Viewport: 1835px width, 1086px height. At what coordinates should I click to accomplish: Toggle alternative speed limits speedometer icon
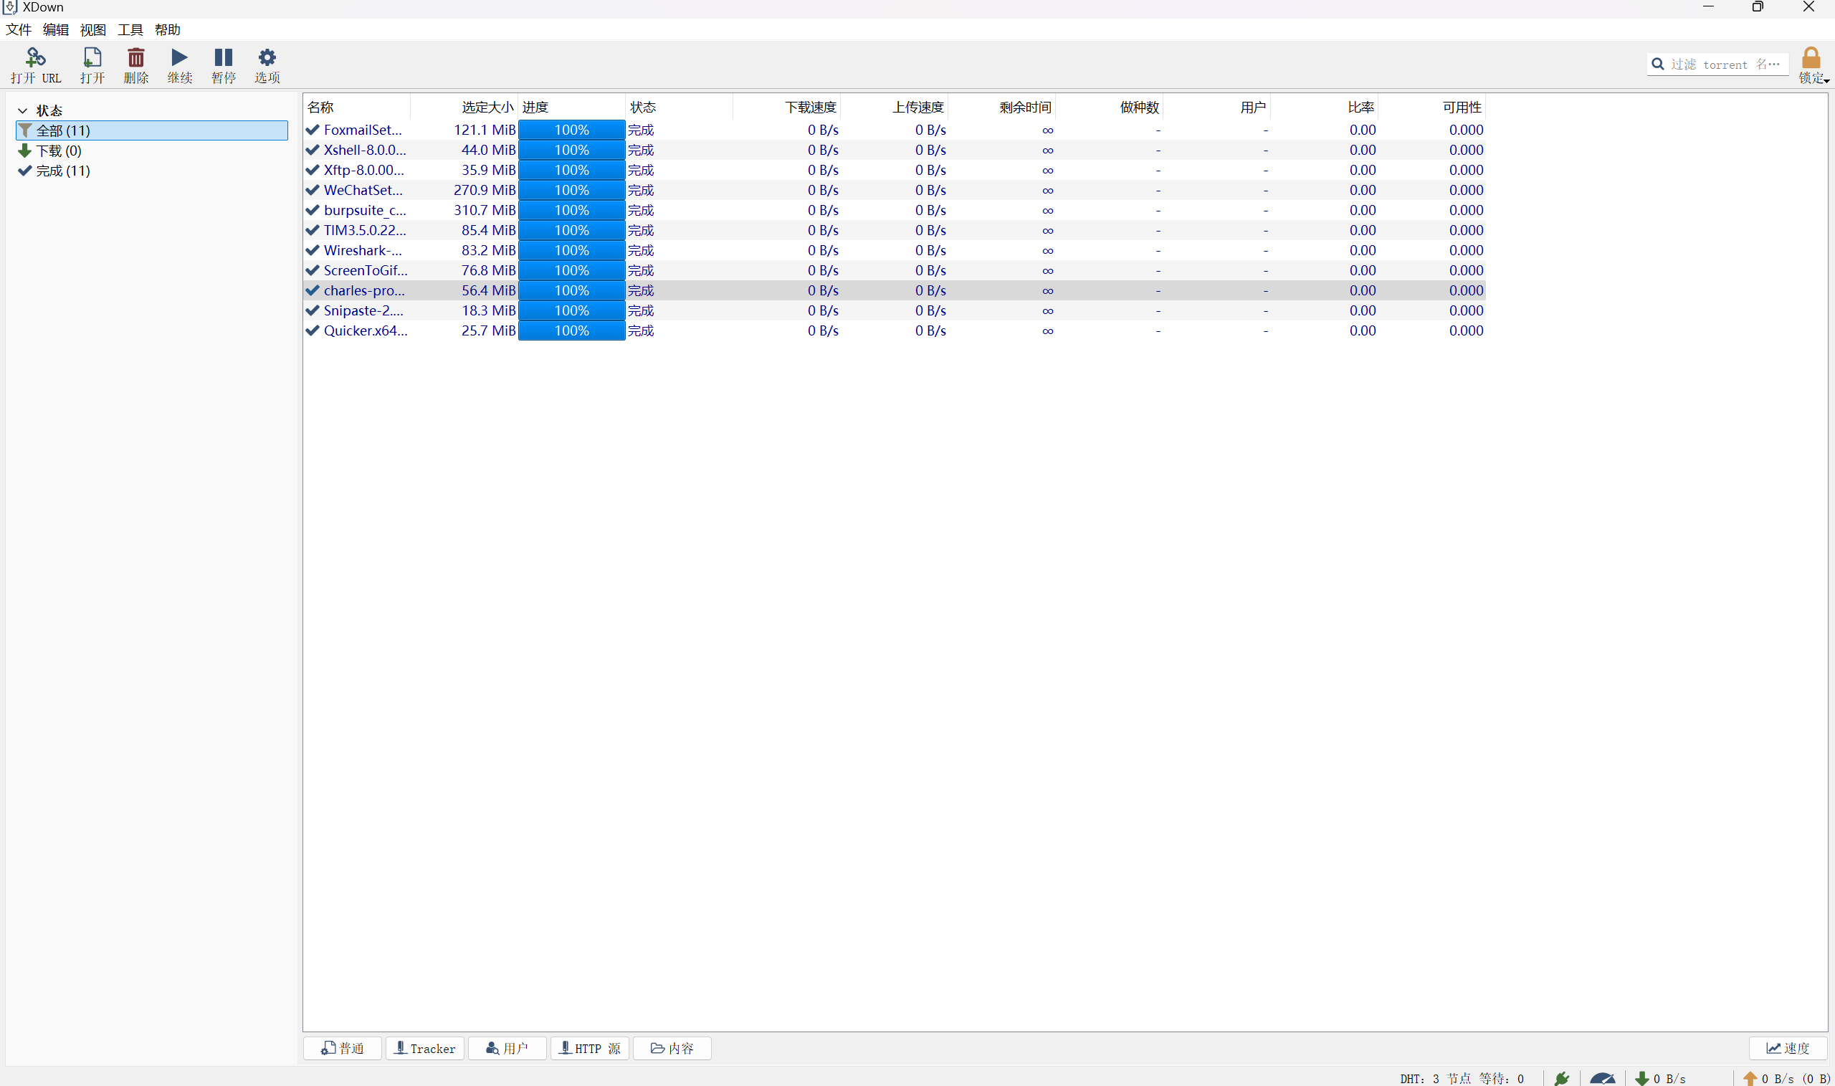(1601, 1078)
